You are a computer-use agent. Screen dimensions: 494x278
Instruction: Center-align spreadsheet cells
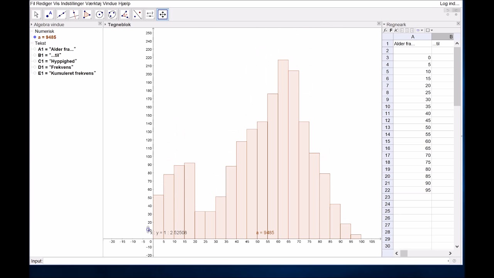(407, 31)
